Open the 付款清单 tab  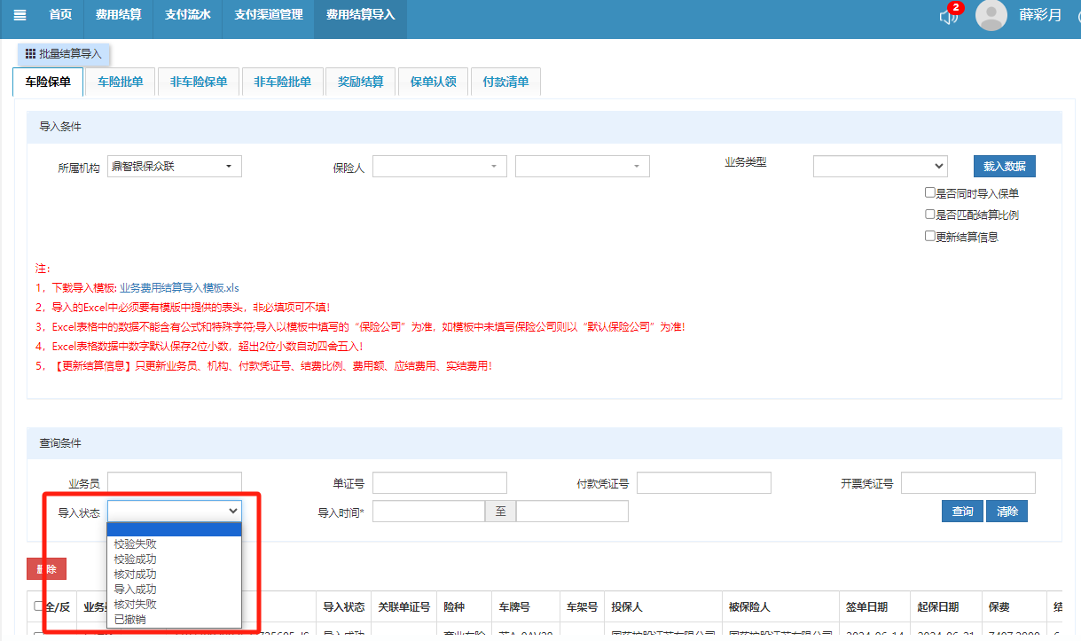(505, 82)
